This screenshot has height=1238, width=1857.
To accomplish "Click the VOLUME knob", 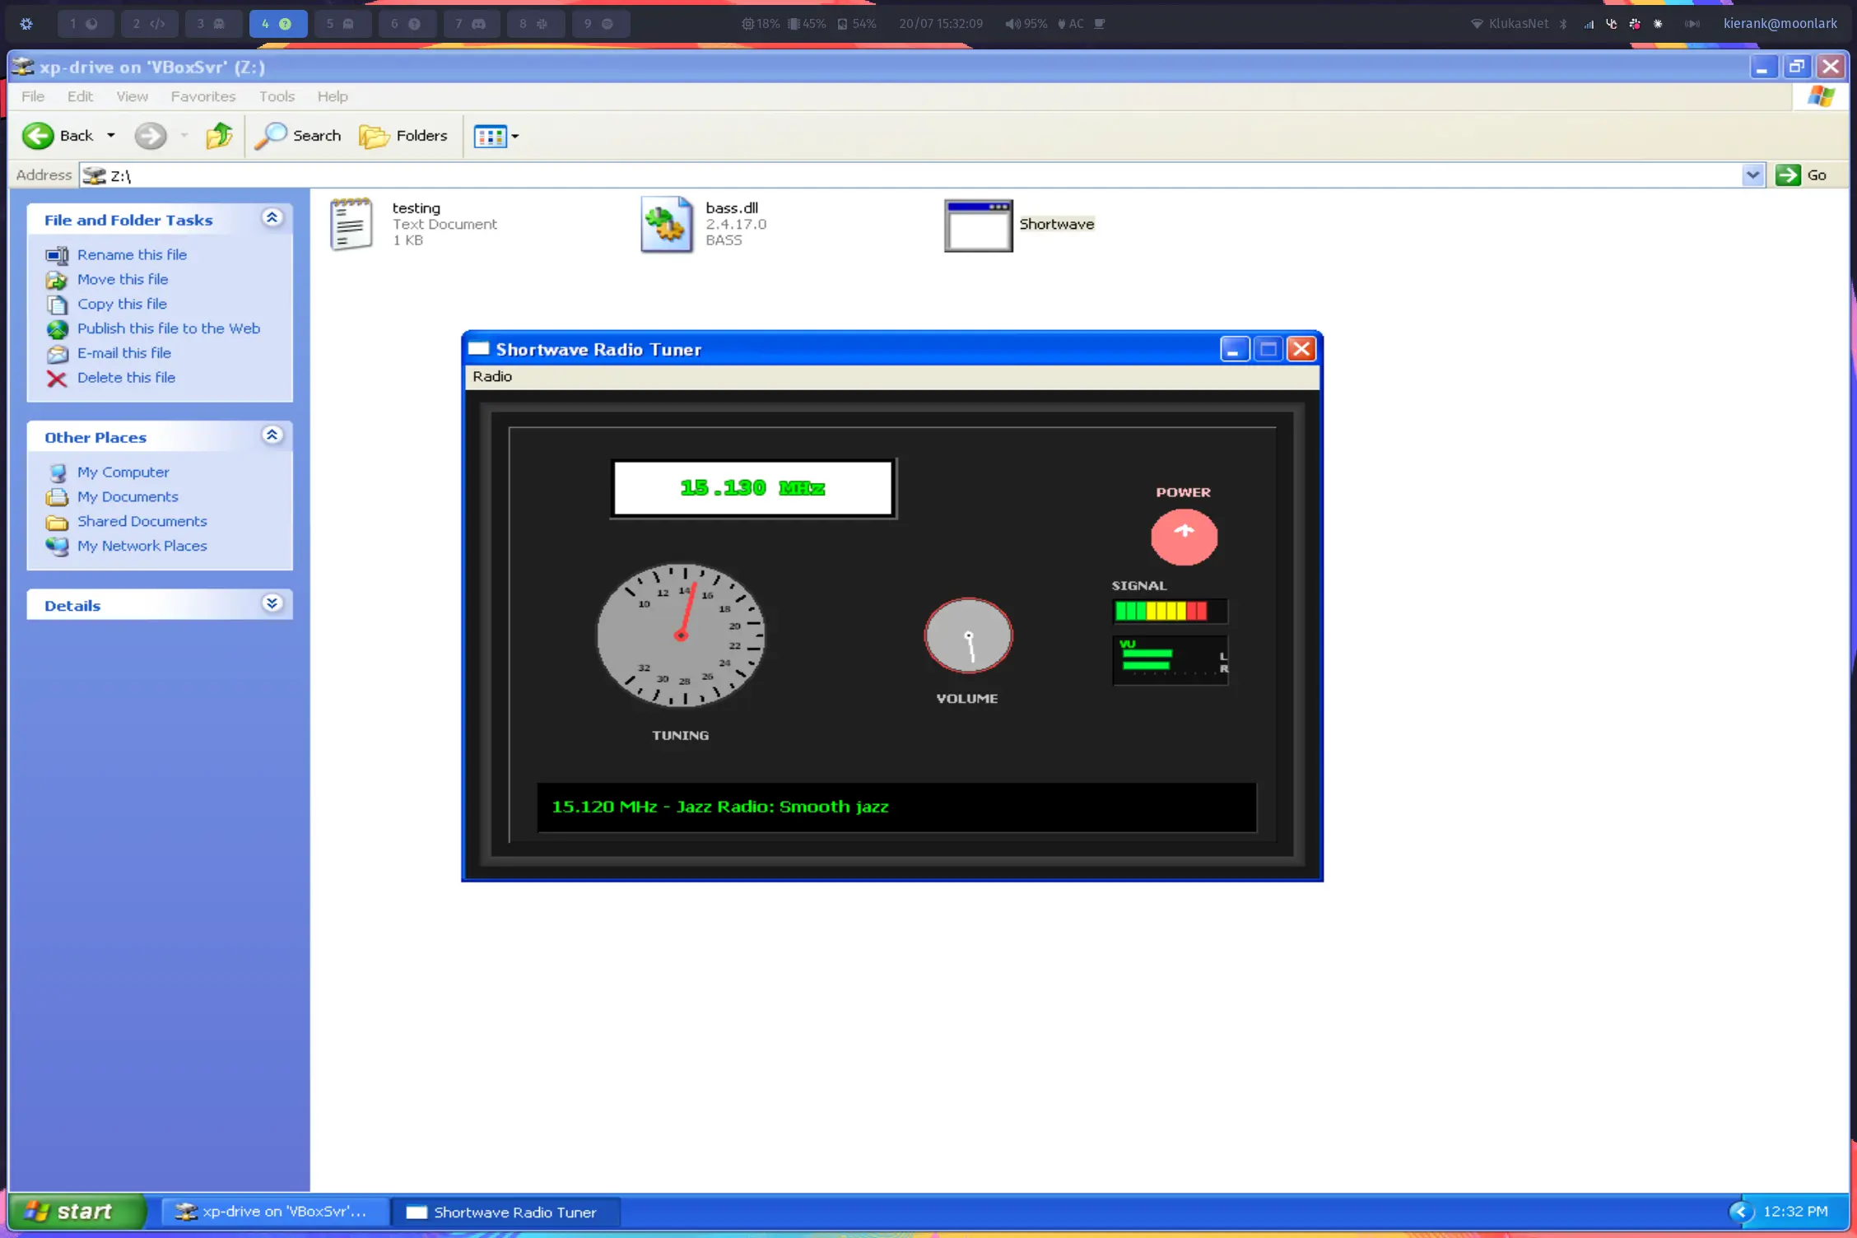I will click(x=968, y=635).
